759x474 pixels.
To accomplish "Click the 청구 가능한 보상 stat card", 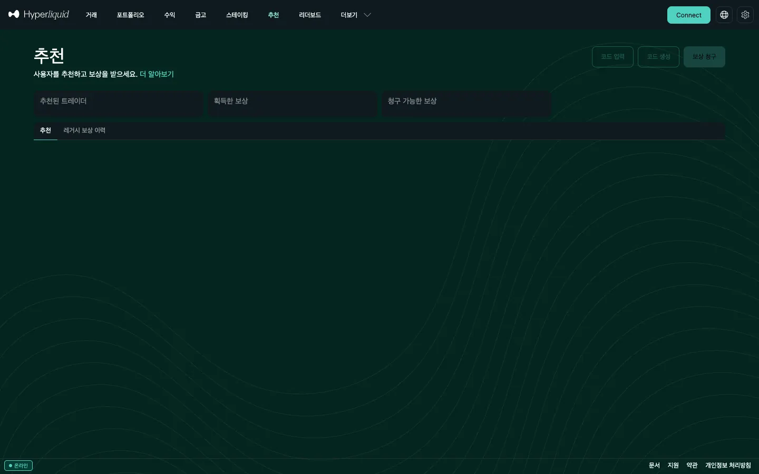I will [x=466, y=104].
